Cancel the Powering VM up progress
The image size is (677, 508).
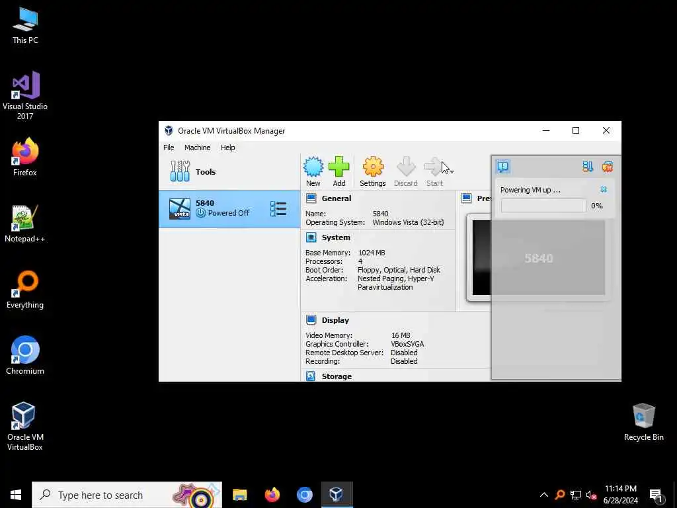(x=604, y=190)
